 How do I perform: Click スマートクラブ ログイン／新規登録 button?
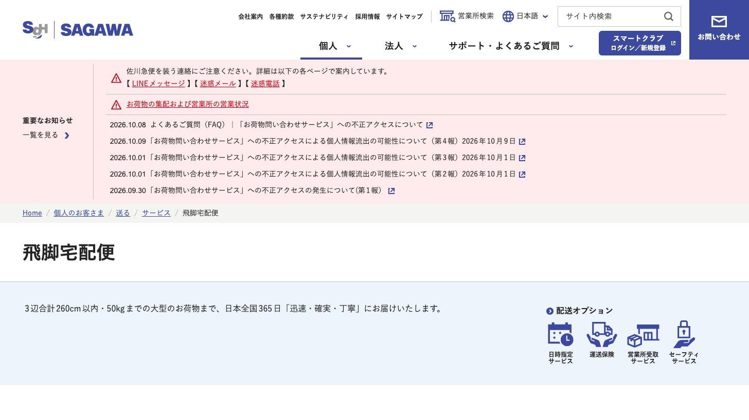click(639, 43)
